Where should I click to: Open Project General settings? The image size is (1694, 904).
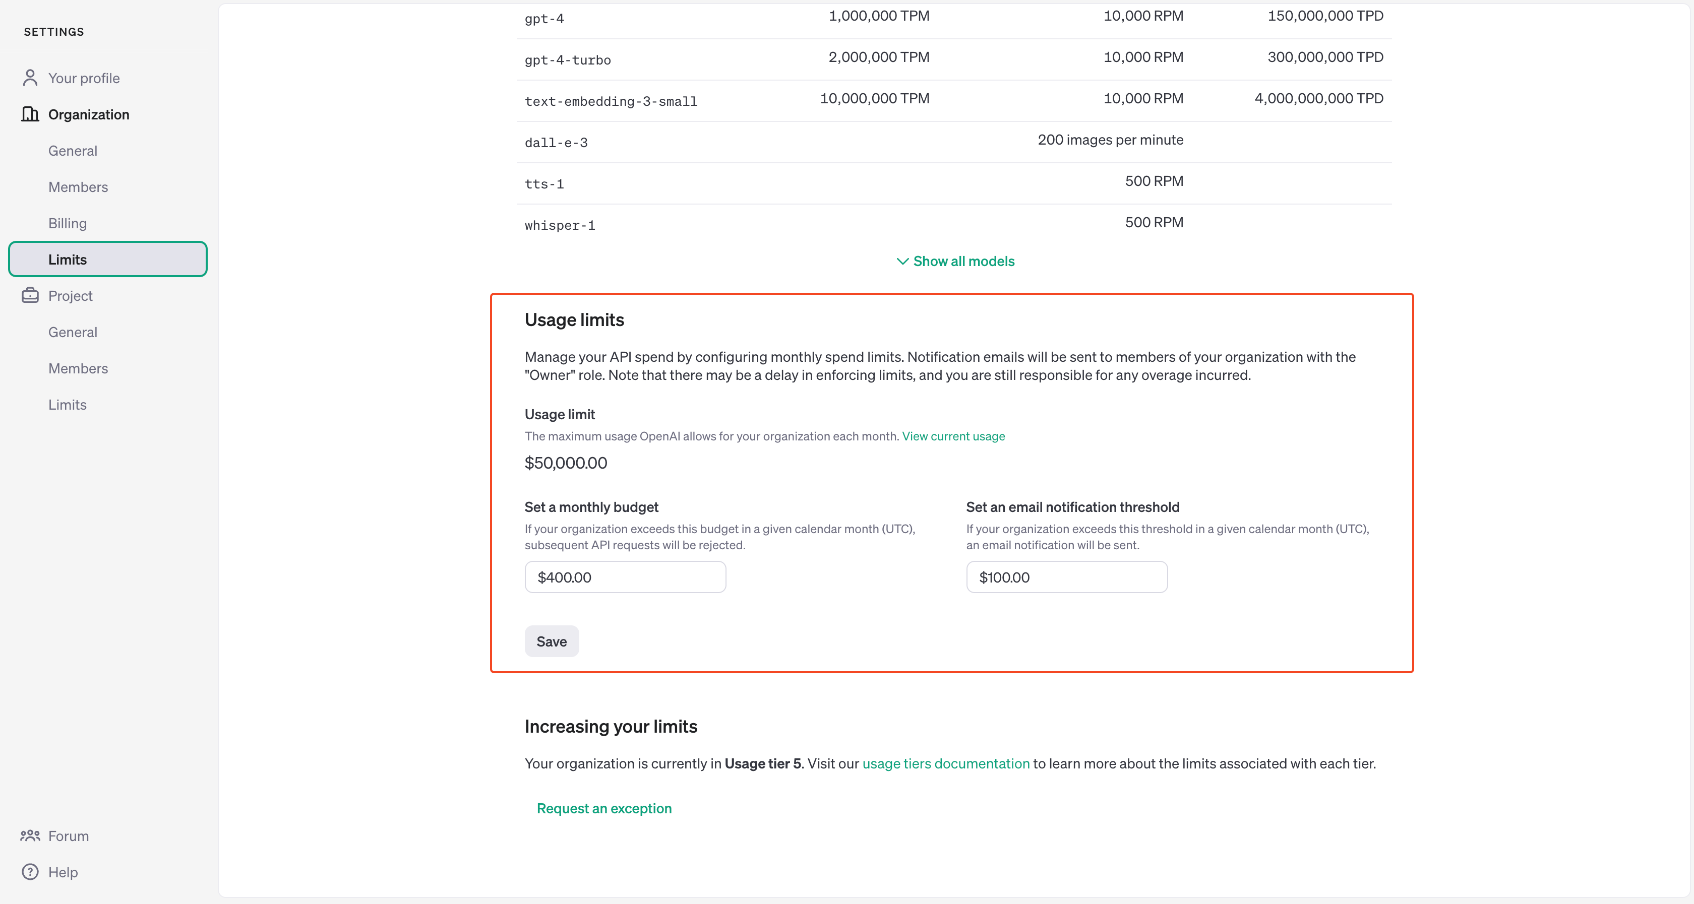pos(72,332)
